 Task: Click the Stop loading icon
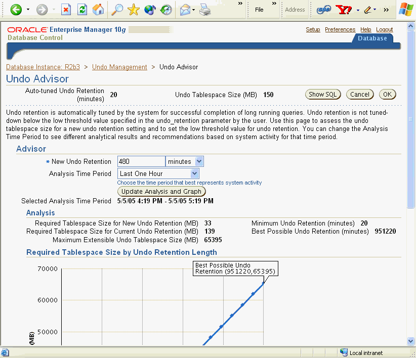(x=66, y=9)
